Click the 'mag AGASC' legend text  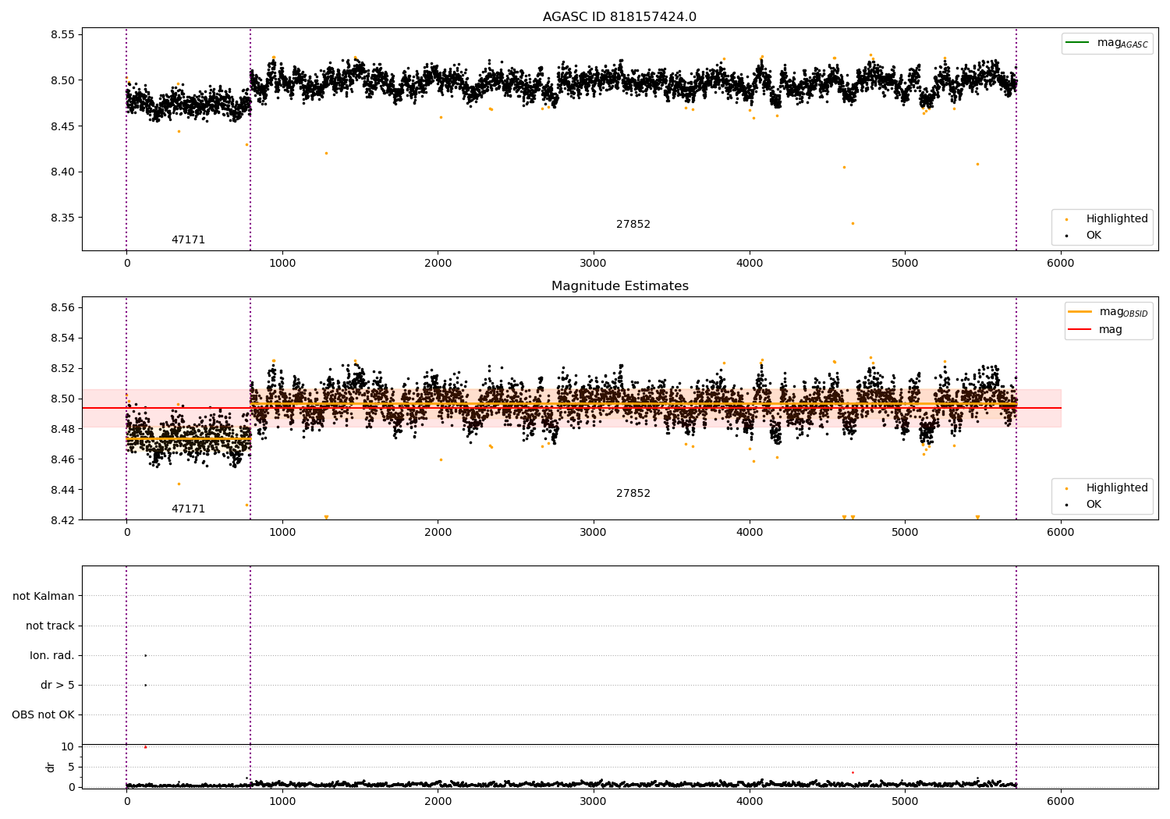point(1122,43)
